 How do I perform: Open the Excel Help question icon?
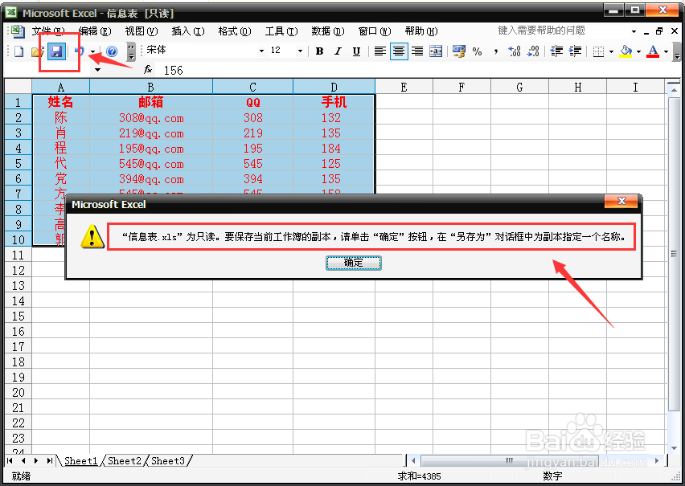[112, 51]
